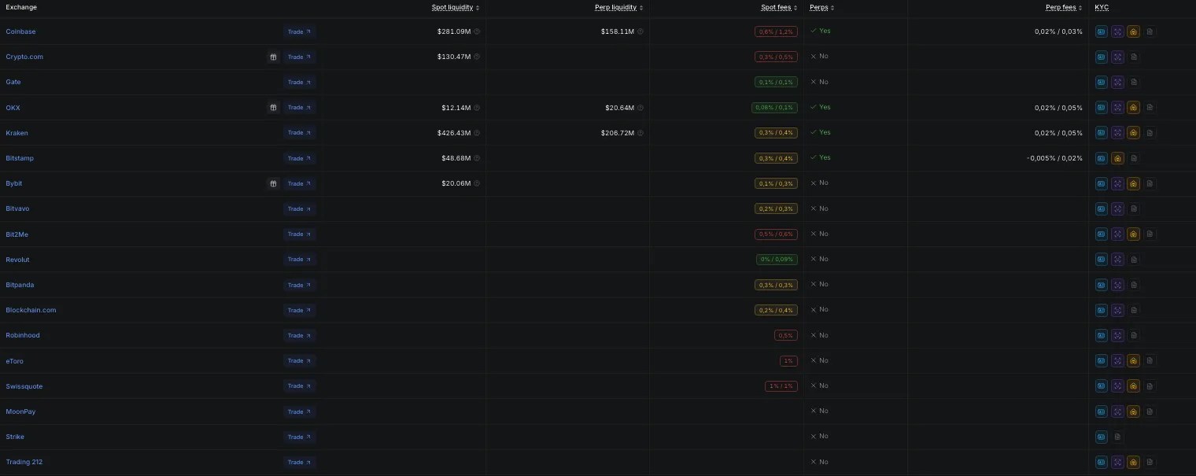Viewport: 1196px width, 476px height.
Task: Open the Coinbase exchange link
Action: pos(20,31)
